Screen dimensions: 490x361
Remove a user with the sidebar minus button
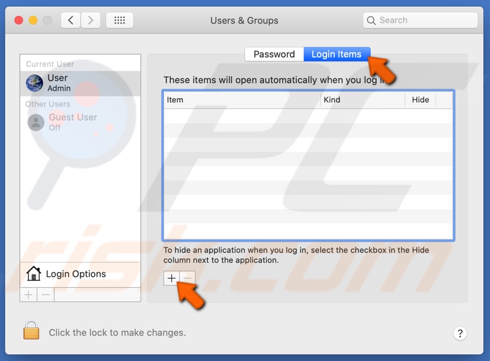(46, 295)
